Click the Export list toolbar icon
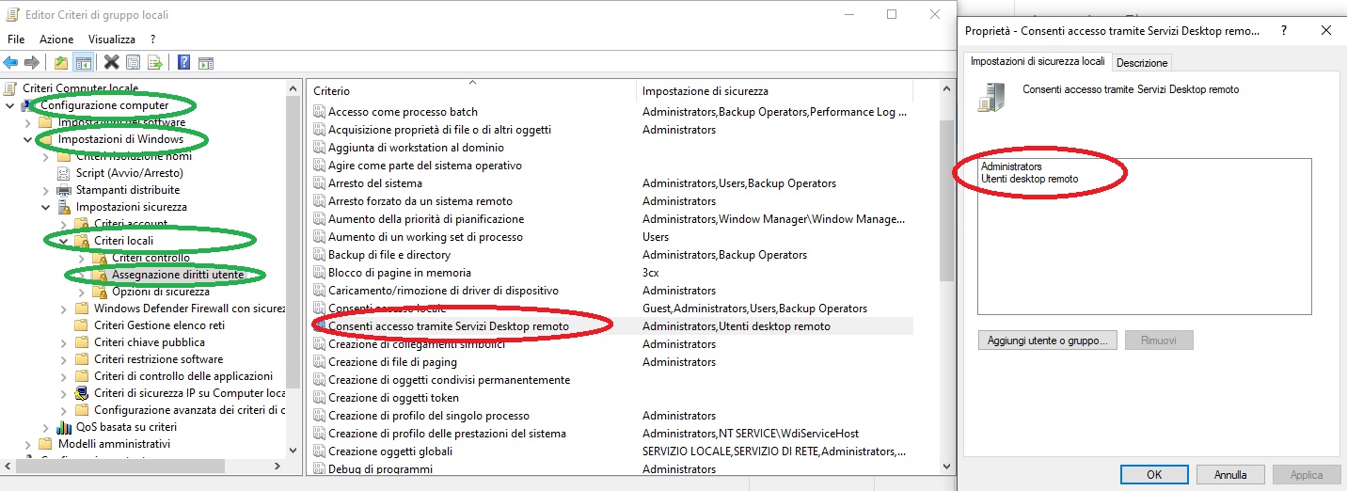 coord(155,63)
